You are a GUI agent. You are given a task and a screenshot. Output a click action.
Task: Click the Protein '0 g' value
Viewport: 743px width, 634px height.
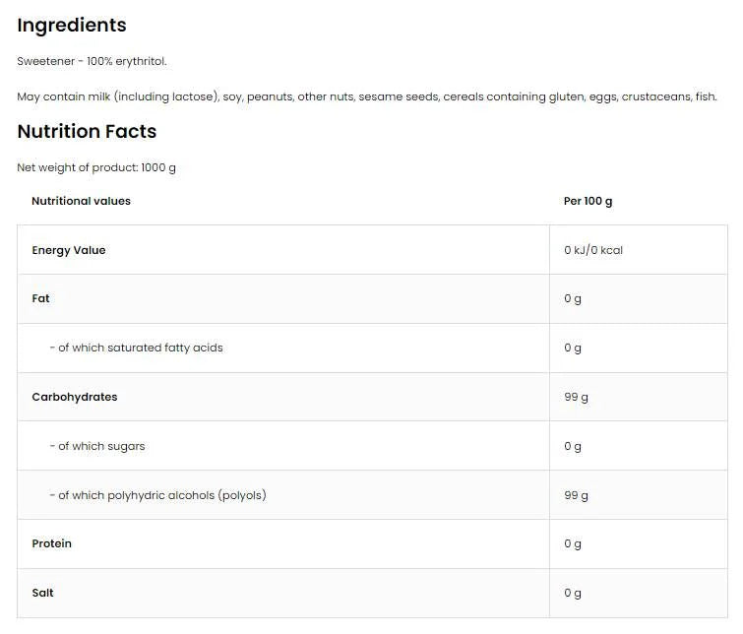tap(573, 543)
